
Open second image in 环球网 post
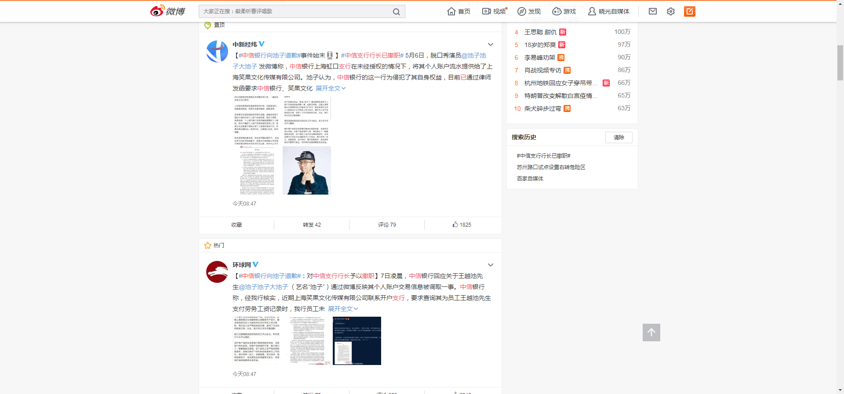point(307,341)
